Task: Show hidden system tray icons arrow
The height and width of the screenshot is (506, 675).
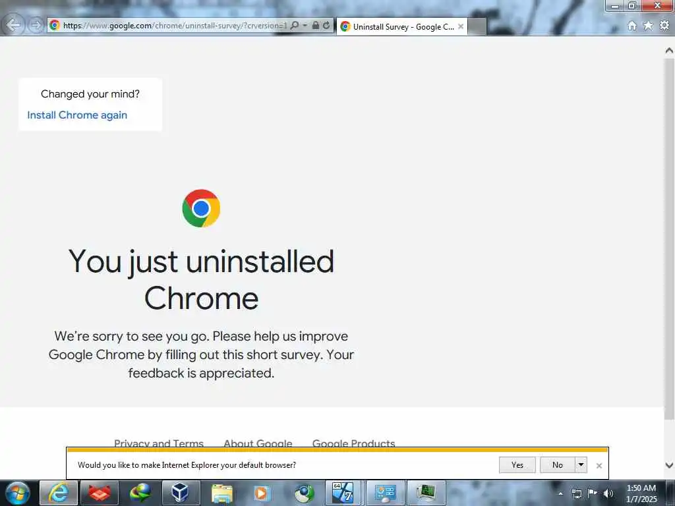Action: tap(560, 493)
